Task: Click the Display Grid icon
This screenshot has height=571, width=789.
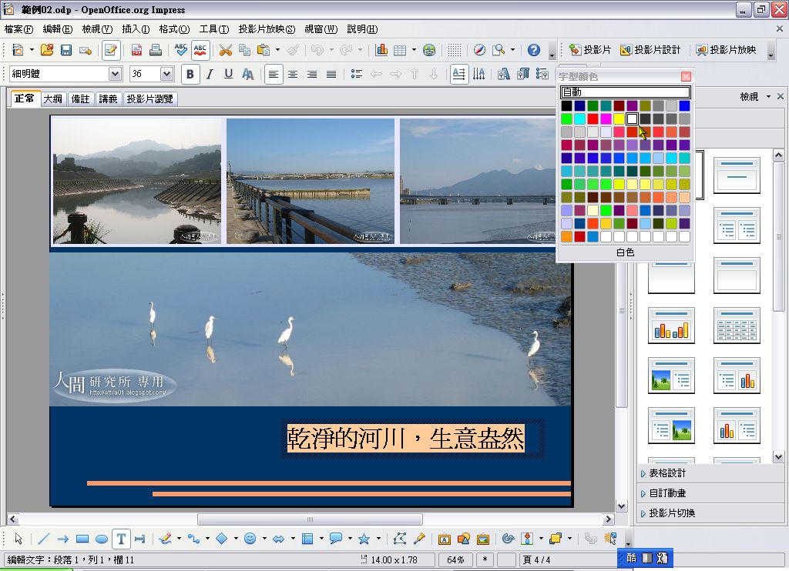Action: (x=455, y=50)
